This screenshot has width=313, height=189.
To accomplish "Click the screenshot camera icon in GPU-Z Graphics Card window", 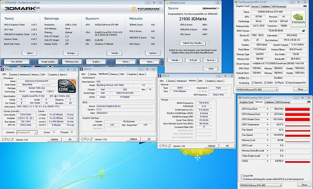I will [305, 7].
